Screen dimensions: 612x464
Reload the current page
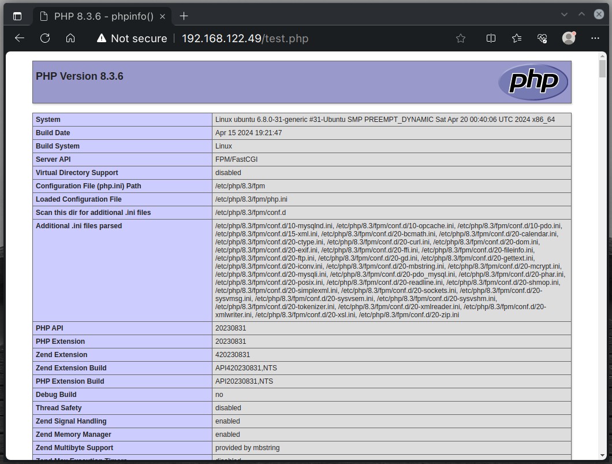45,38
